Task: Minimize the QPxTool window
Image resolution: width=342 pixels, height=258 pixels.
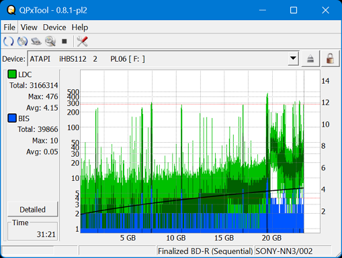Action: click(263, 10)
